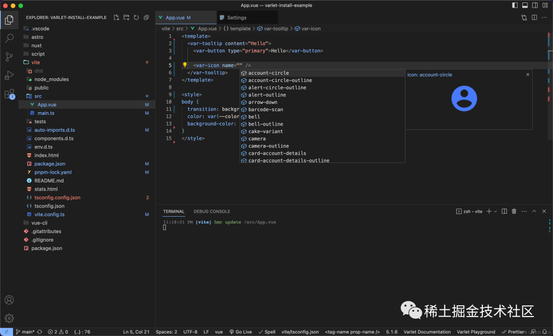Click the account-circle icon preview image
Image resolution: width=553 pixels, height=336 pixels.
(x=464, y=98)
